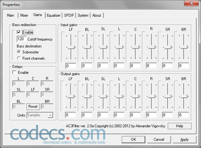Click the Input gains SL value field
Viewport: 201px width, 148px height.
[103, 66]
